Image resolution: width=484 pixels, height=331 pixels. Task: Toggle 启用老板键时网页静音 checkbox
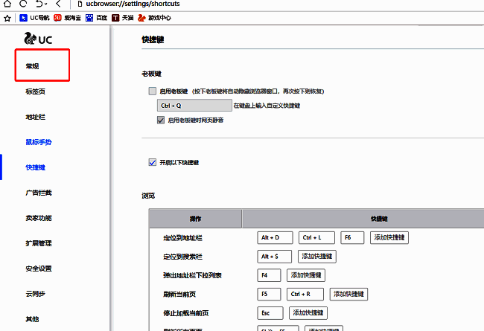tap(161, 120)
